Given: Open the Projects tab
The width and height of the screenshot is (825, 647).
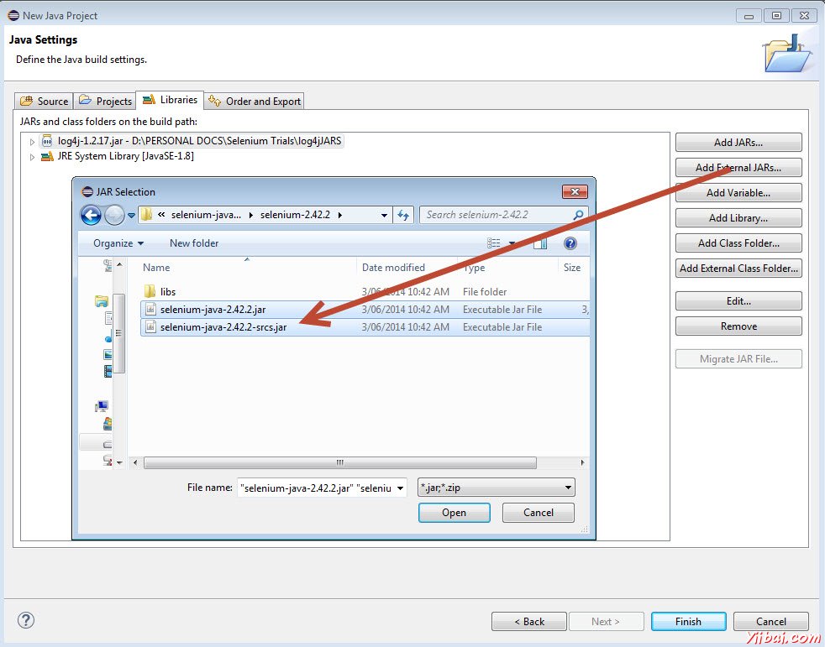Looking at the screenshot, I should click(x=105, y=100).
